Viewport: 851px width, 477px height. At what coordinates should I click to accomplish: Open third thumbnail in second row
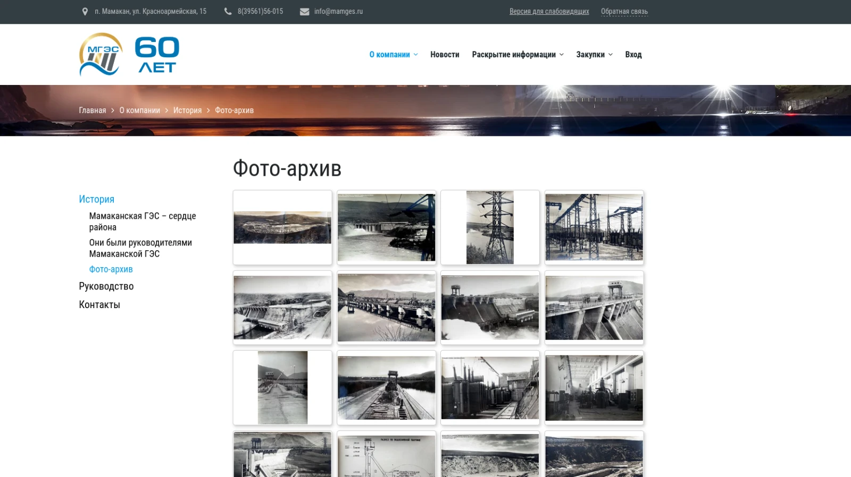point(490,308)
